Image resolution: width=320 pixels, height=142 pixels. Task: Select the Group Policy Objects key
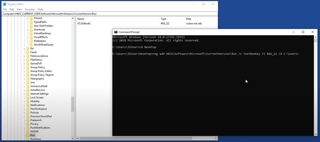(42, 75)
